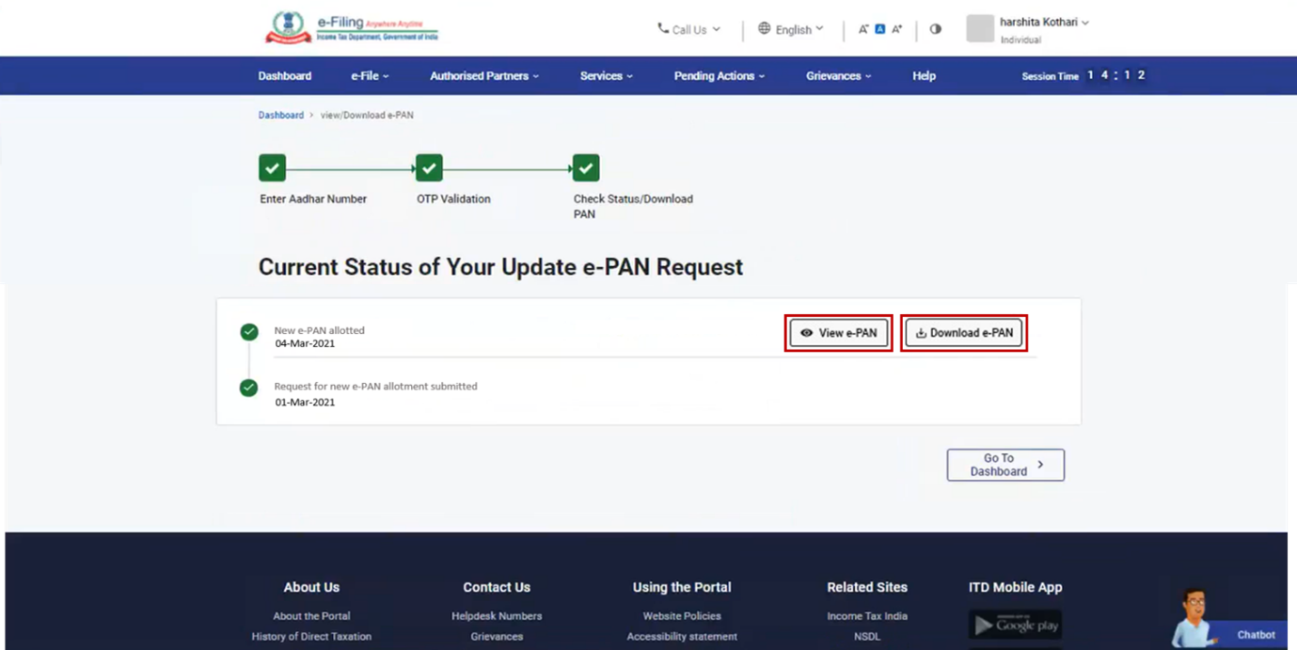Toggle dark mode with the contrast icon

pos(935,29)
